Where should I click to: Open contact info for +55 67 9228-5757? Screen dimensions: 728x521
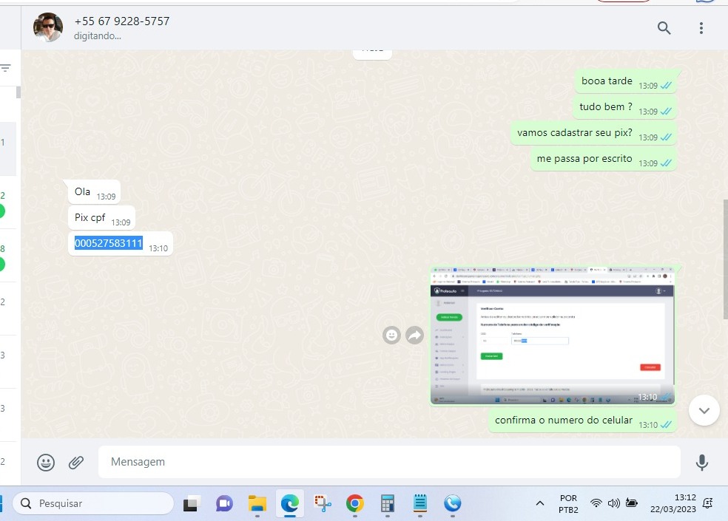(122, 21)
